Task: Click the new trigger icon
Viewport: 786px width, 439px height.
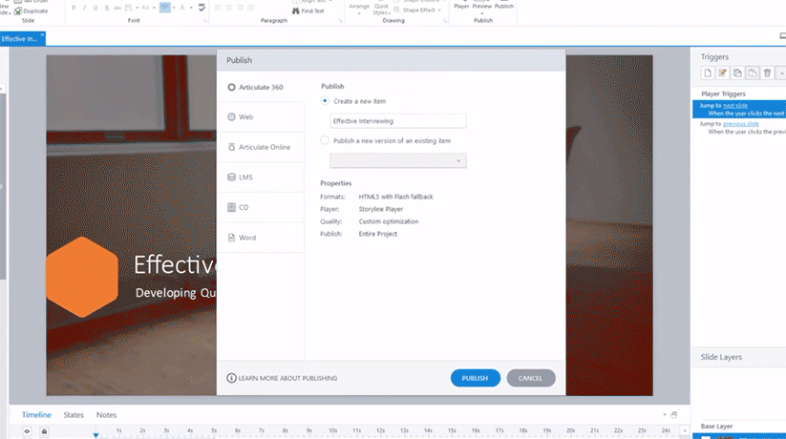Action: [708, 73]
